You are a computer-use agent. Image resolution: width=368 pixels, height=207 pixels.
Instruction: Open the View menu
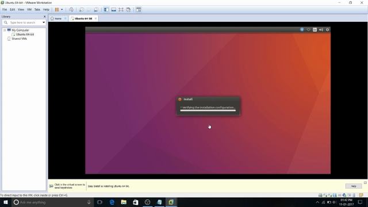(21, 10)
